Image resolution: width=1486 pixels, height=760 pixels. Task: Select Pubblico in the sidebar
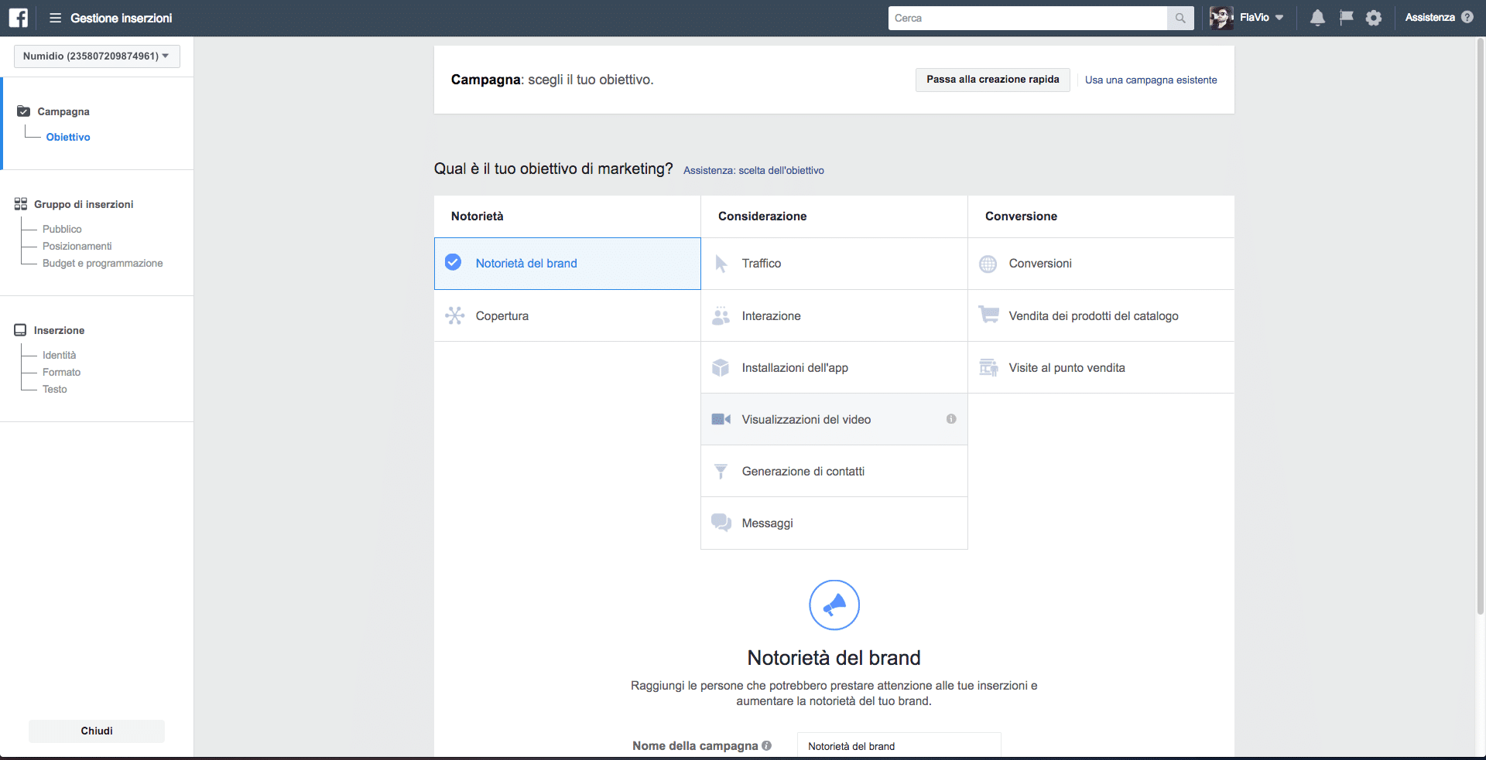tap(62, 229)
